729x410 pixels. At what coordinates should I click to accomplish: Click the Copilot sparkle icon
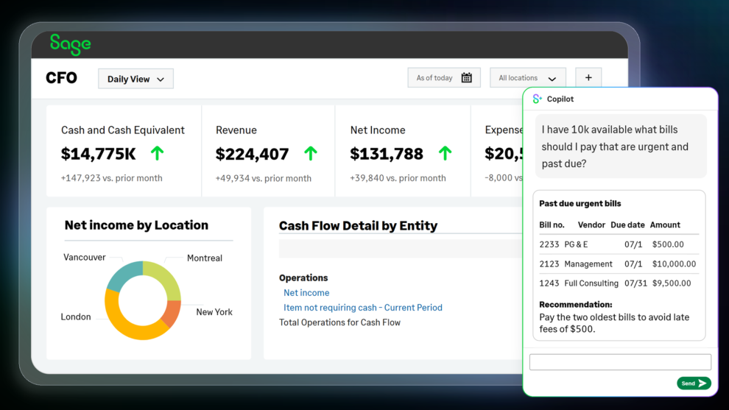point(537,99)
